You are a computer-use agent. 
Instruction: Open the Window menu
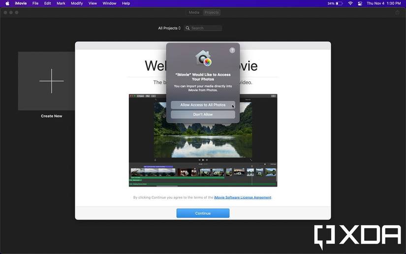click(x=109, y=3)
